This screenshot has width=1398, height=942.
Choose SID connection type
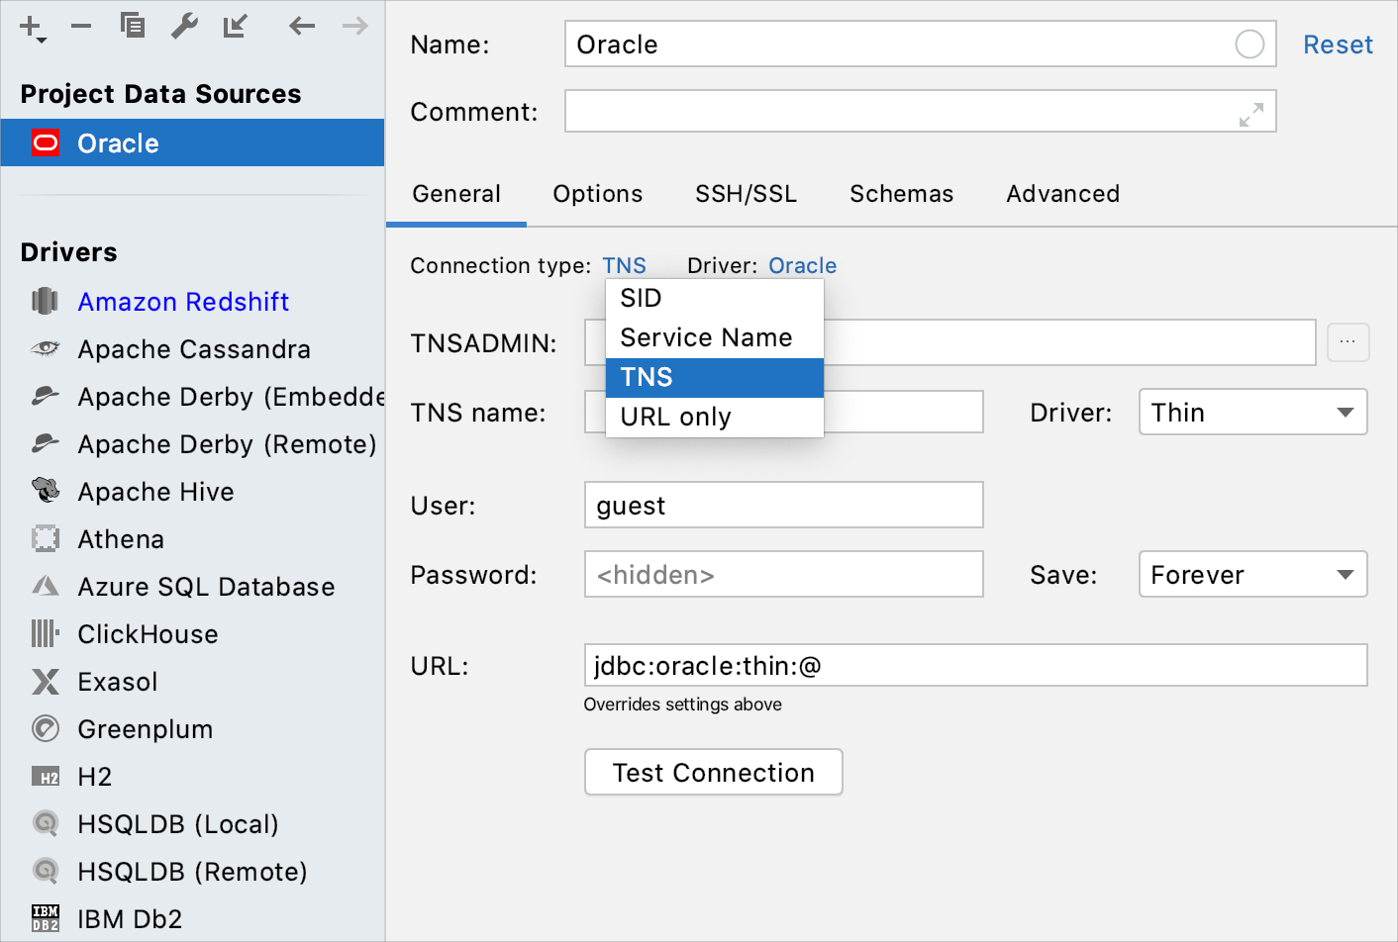[x=714, y=298]
